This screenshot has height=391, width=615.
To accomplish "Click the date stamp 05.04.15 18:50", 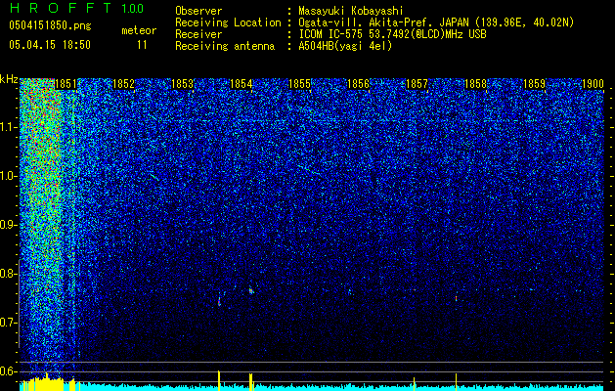I will coord(50,45).
